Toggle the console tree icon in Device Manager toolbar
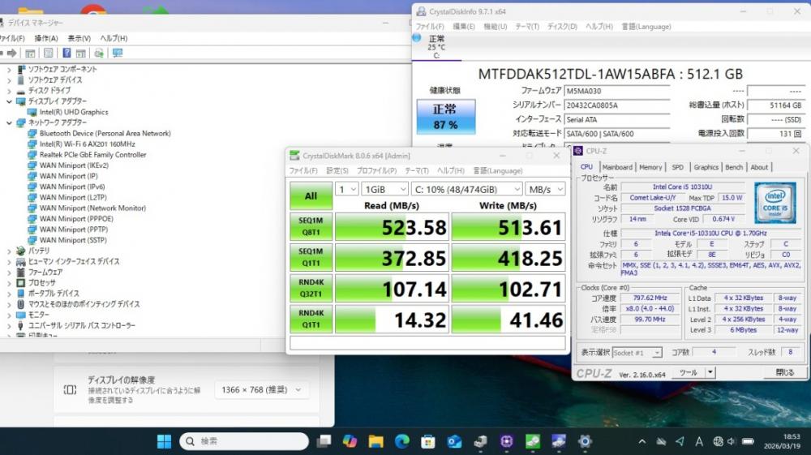The image size is (811, 455). pos(30,54)
